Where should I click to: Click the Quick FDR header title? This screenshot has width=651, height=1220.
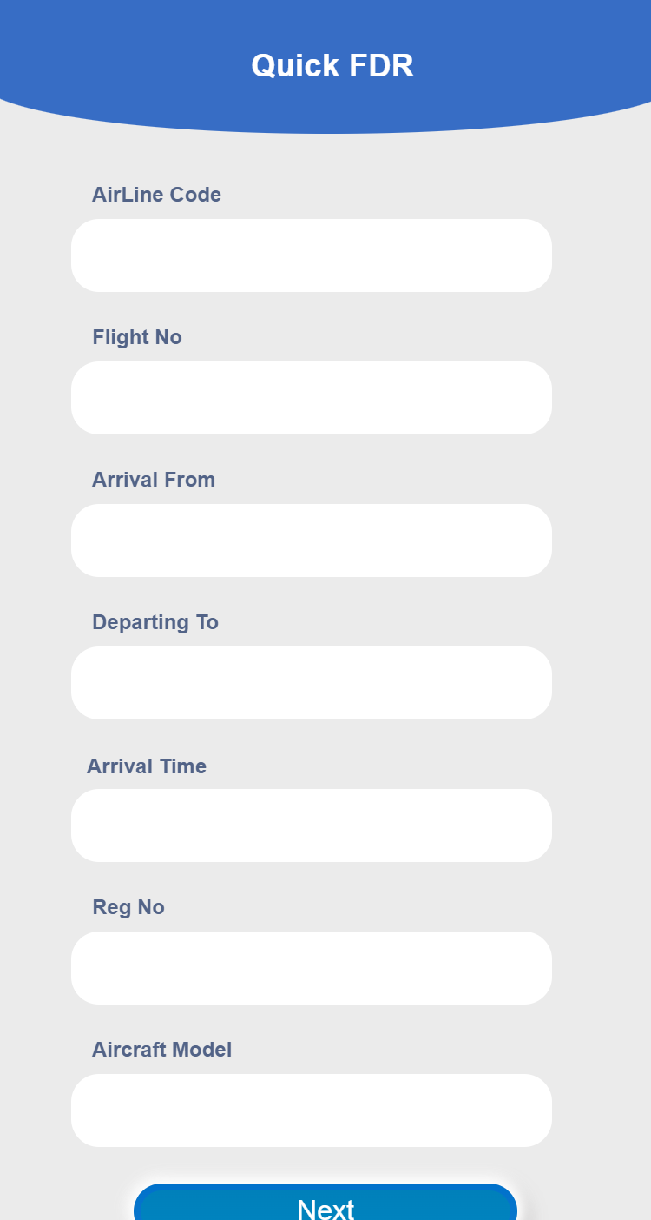(332, 66)
